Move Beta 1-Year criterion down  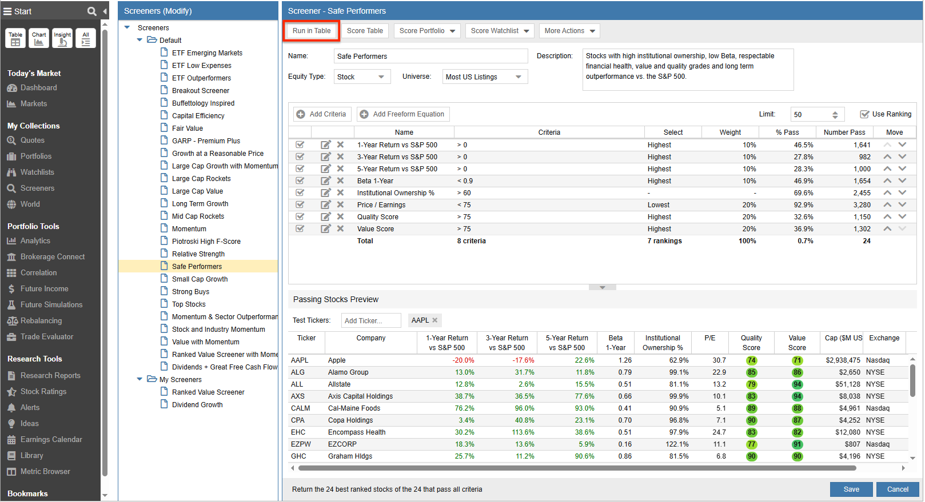902,181
